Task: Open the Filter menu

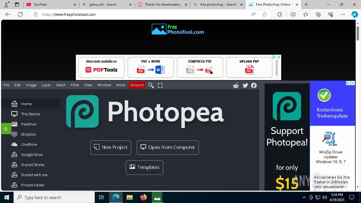Action: click(x=75, y=85)
